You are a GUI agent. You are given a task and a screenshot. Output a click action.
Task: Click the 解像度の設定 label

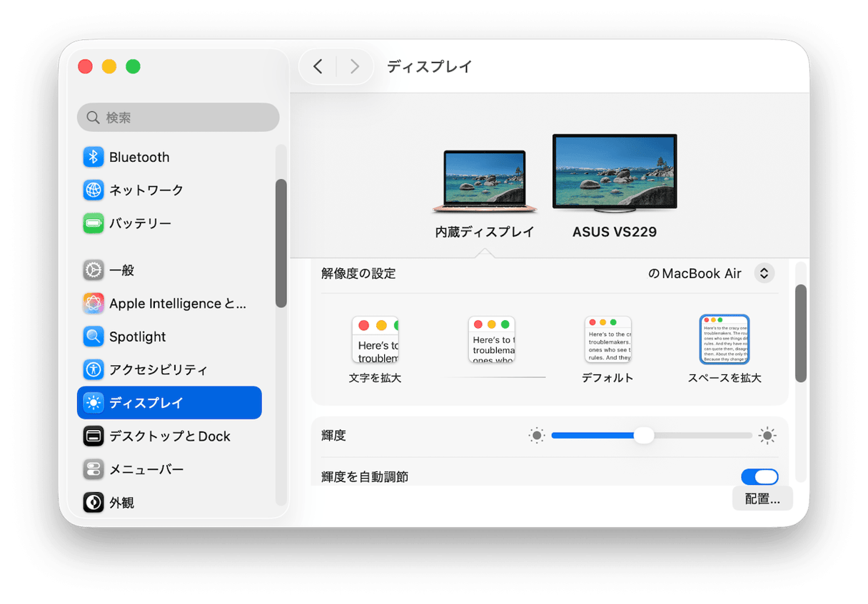tap(358, 273)
